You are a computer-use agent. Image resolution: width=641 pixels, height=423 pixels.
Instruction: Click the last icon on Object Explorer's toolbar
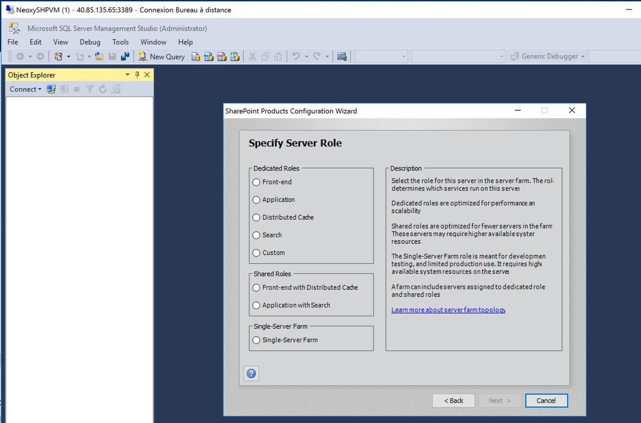115,89
